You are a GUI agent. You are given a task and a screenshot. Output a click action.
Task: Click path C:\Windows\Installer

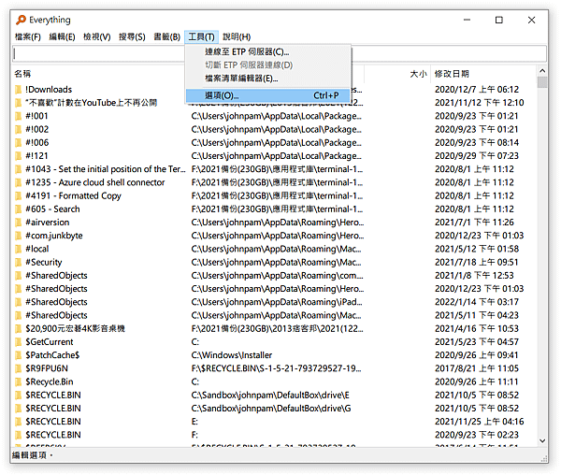tap(232, 355)
